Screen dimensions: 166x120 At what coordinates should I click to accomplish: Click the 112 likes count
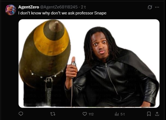[91, 114]
